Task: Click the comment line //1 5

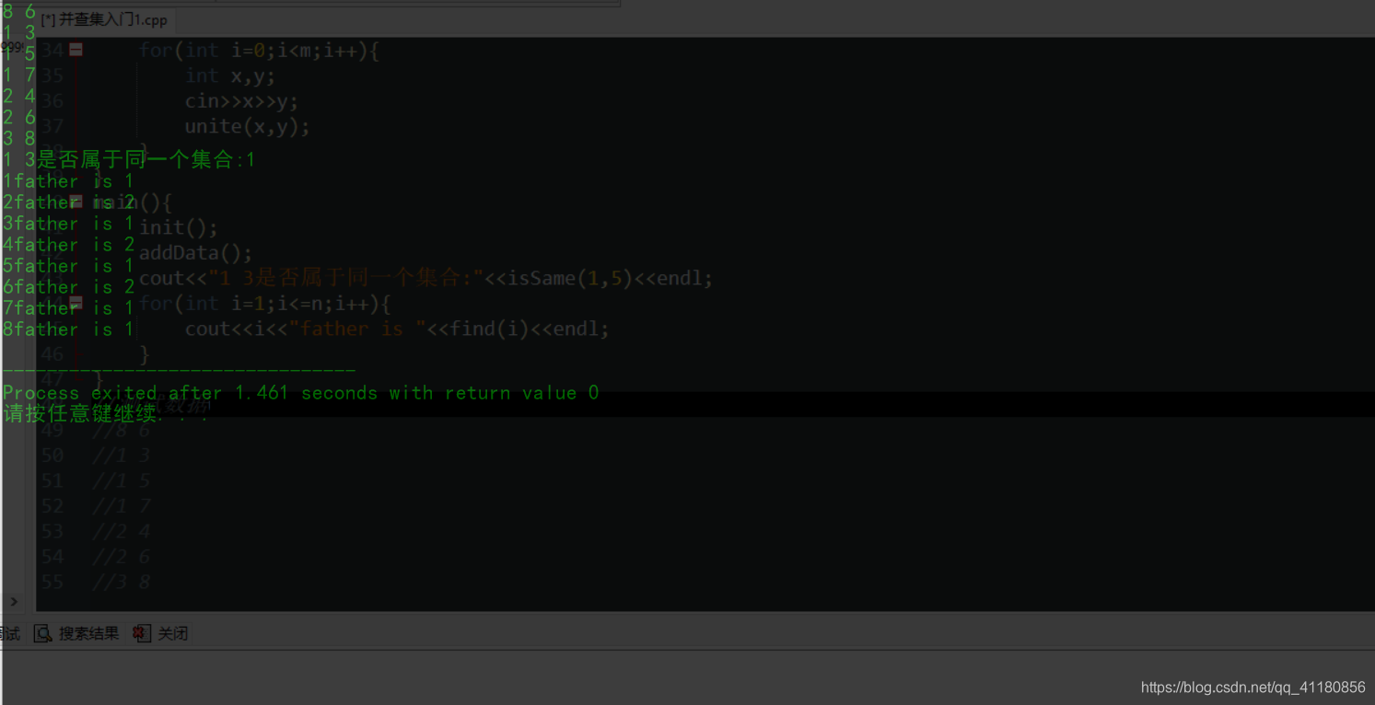Action: 121,480
